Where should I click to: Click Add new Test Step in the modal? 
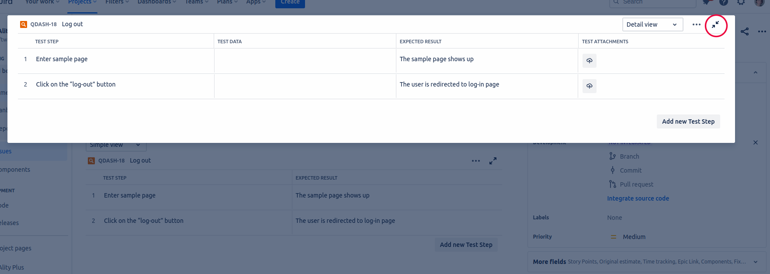click(688, 121)
